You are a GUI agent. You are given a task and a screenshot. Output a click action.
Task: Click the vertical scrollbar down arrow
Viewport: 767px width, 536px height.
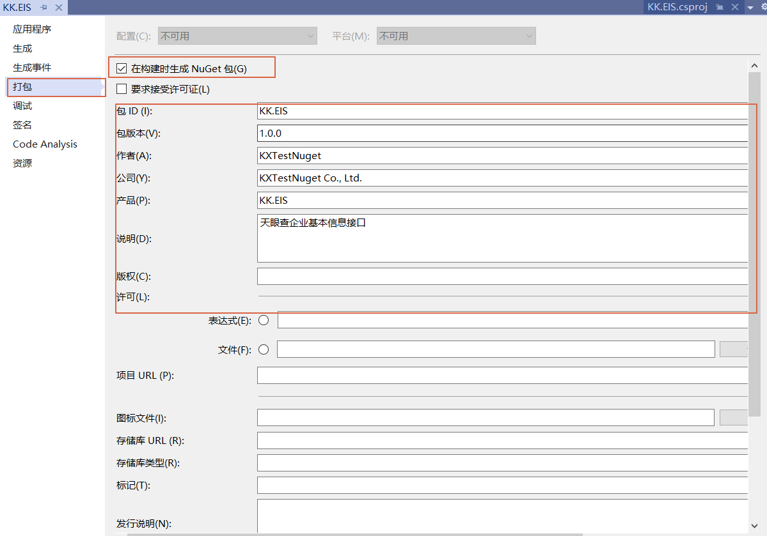click(754, 526)
